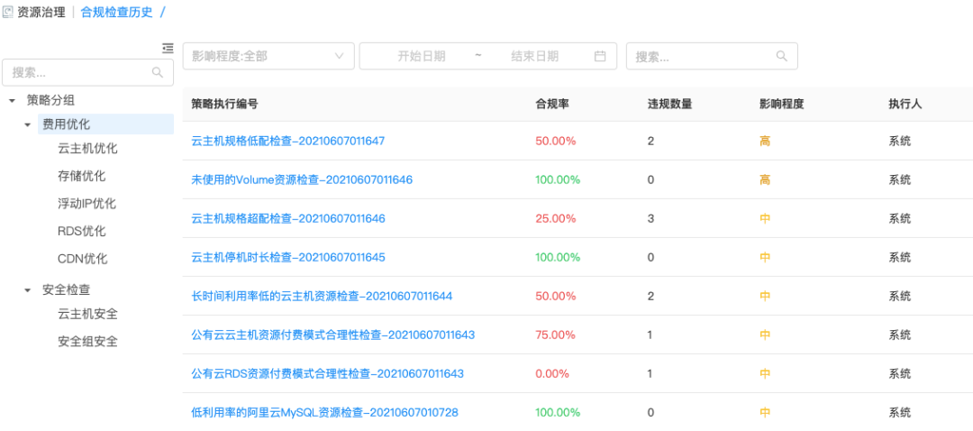This screenshot has width=973, height=431.
Task: Collapse the 策略分组 tree node arrow
Action: (x=12, y=101)
